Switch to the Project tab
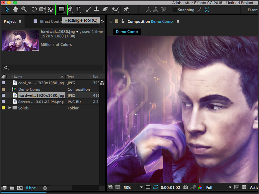 [x=10, y=21]
